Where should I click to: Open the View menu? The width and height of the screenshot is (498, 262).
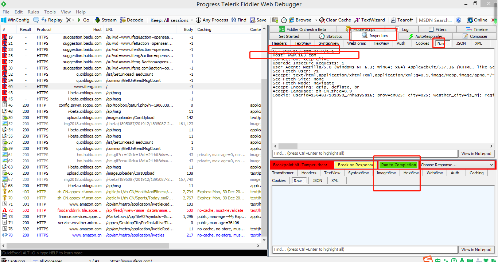(x=66, y=12)
